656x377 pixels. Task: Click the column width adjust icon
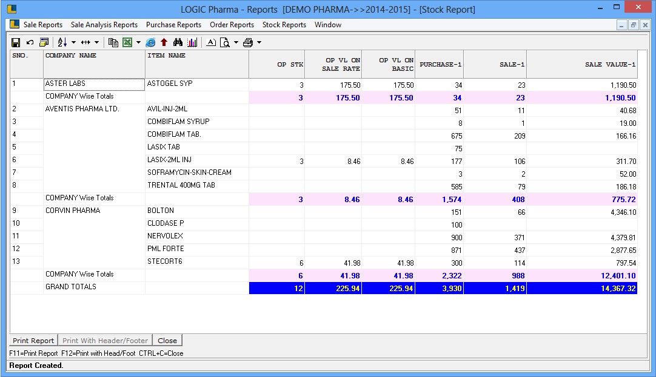coord(85,42)
